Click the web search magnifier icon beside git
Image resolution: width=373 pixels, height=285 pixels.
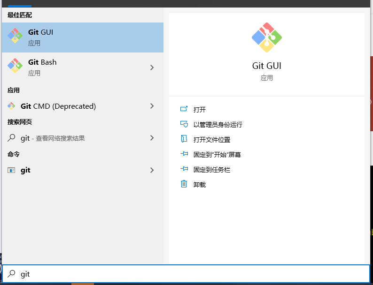[x=11, y=138]
